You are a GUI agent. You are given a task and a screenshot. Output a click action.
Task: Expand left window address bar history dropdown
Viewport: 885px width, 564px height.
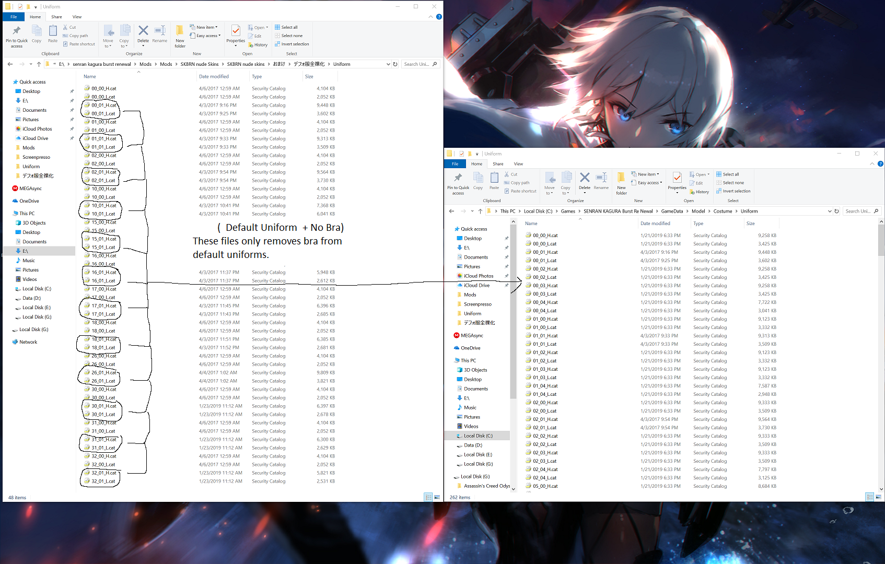[x=388, y=64]
